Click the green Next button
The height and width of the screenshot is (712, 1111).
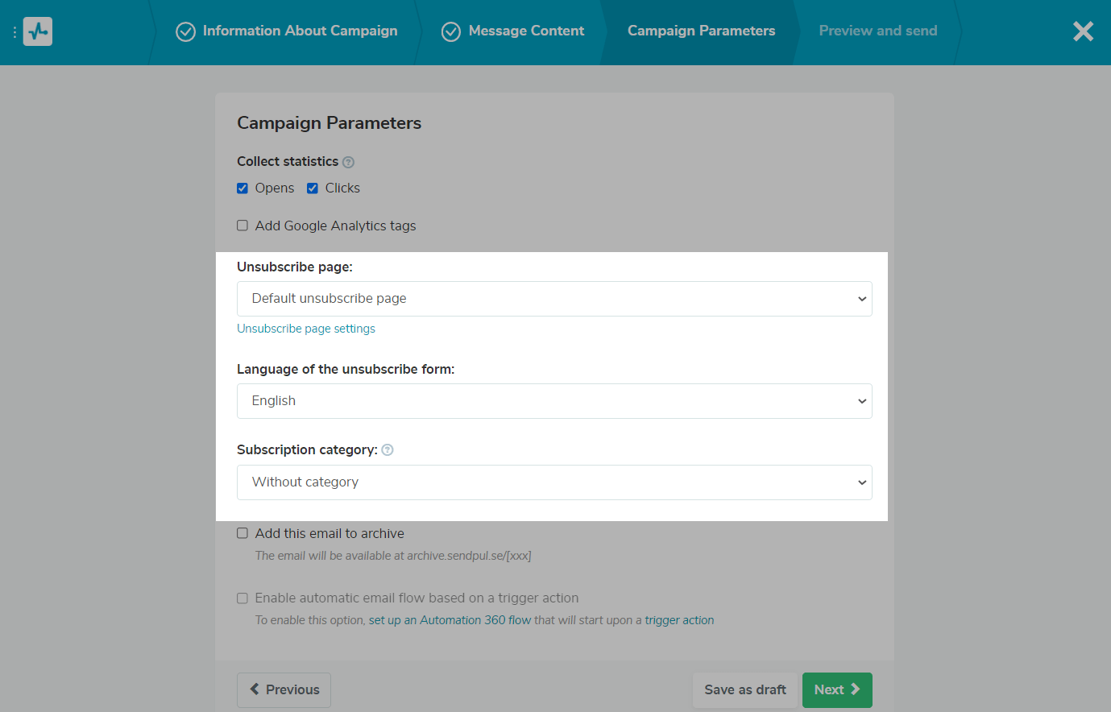point(836,689)
